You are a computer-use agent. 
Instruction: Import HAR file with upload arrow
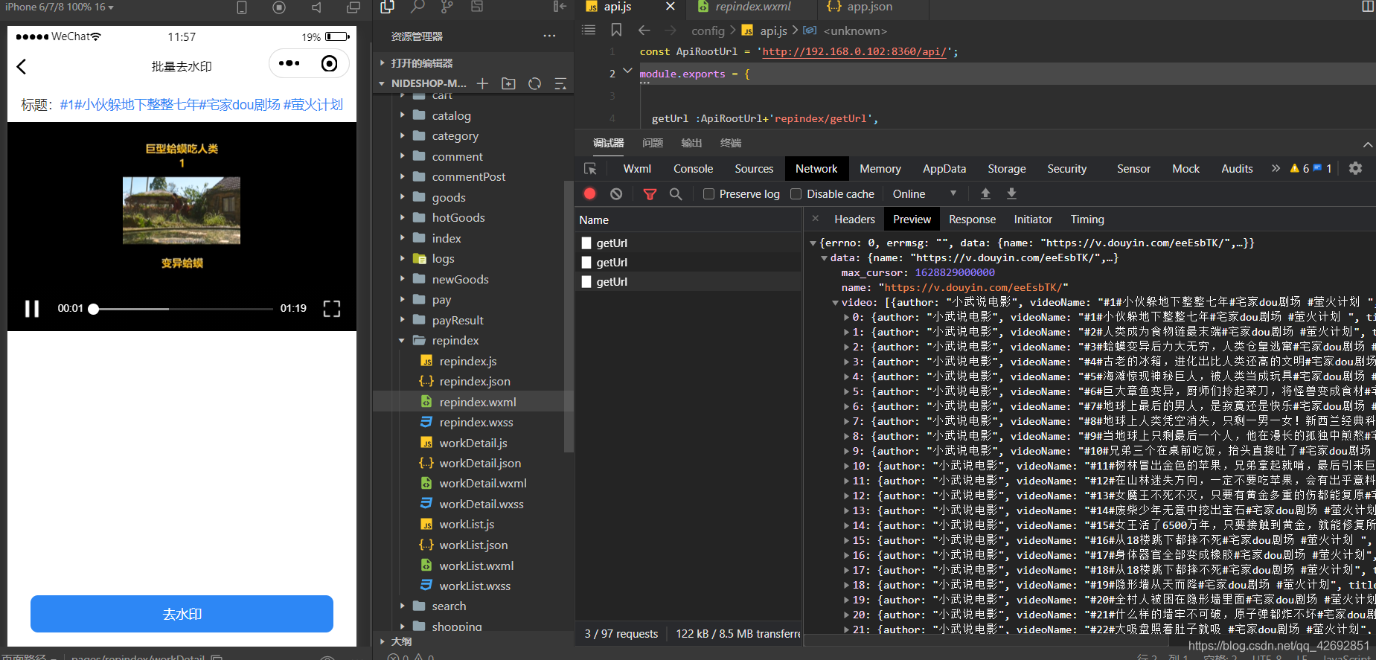(x=985, y=193)
